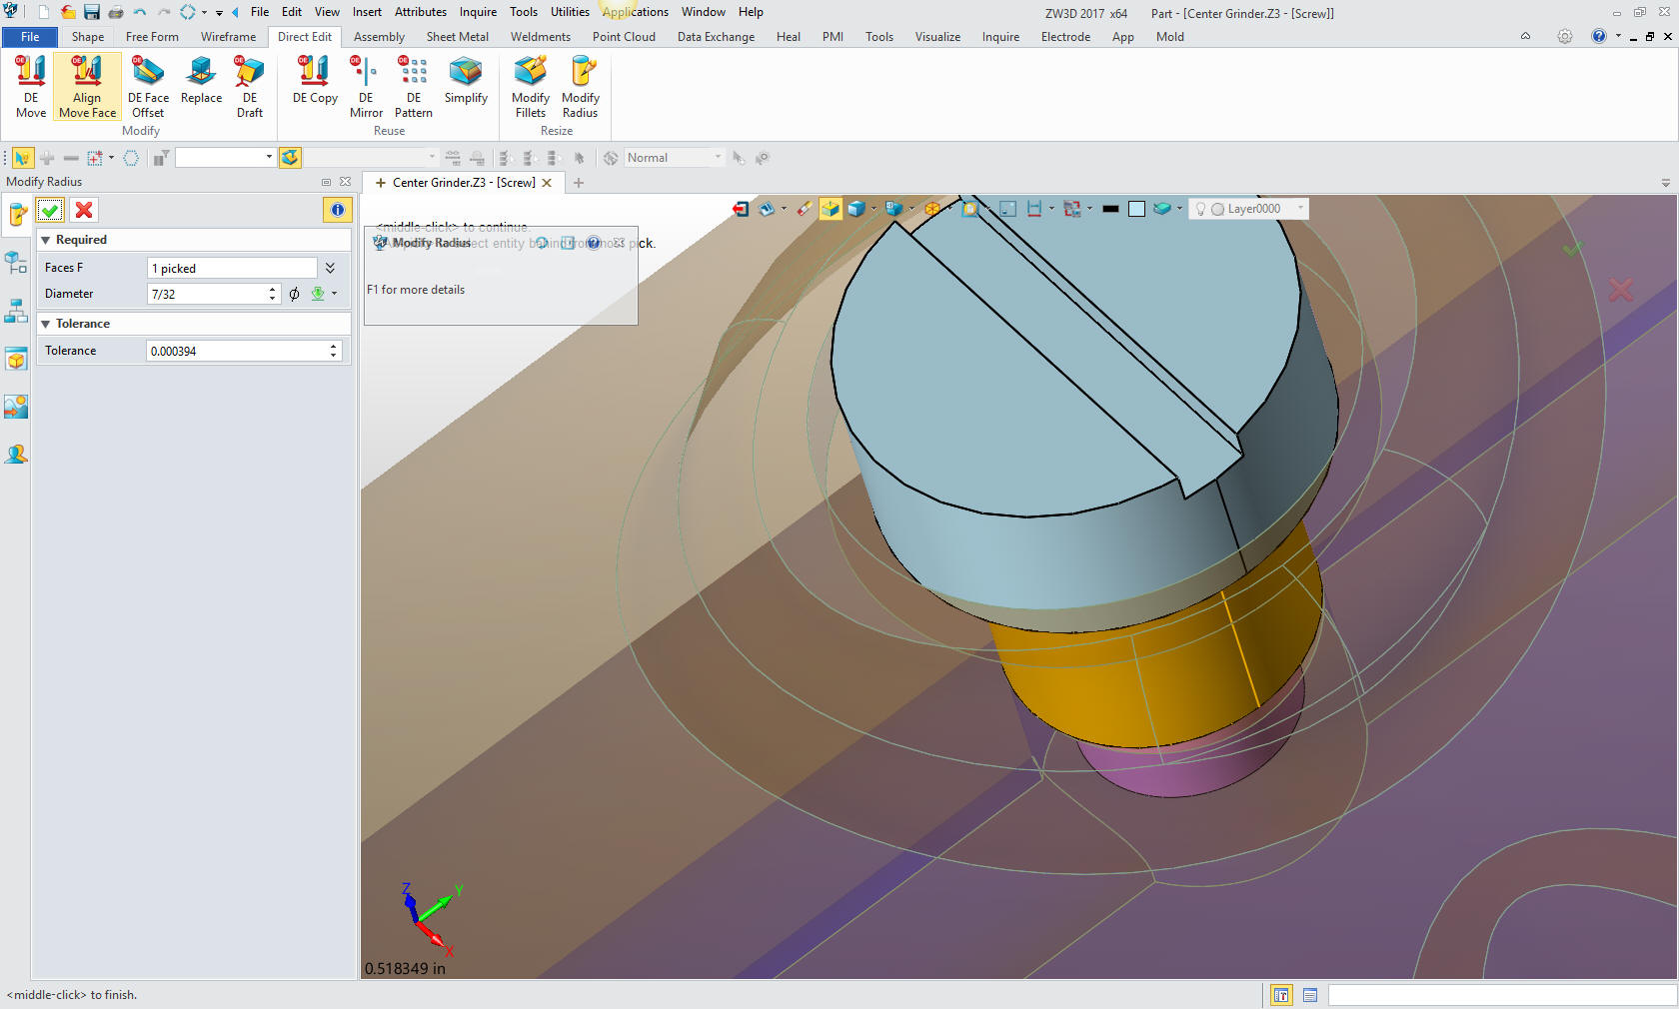Open file with the folder icon

point(68,12)
